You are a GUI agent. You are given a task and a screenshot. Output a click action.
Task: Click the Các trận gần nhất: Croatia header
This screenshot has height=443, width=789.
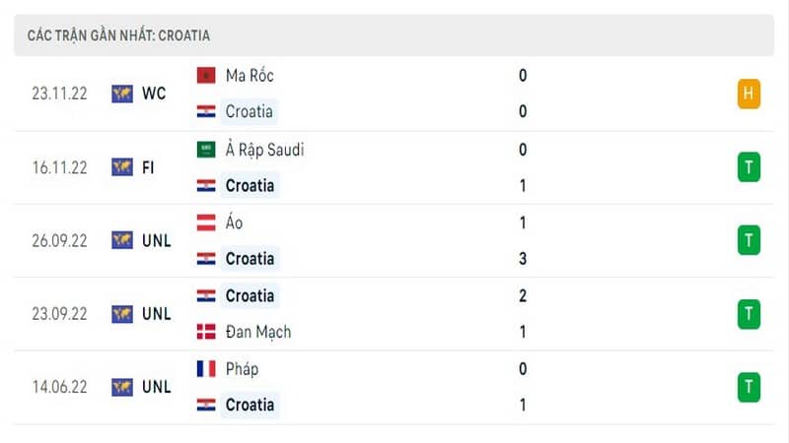point(118,35)
